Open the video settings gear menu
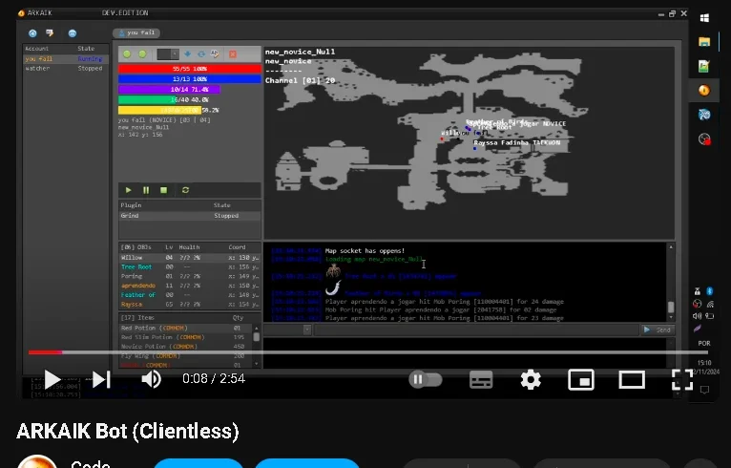The height and width of the screenshot is (468, 731). point(531,379)
